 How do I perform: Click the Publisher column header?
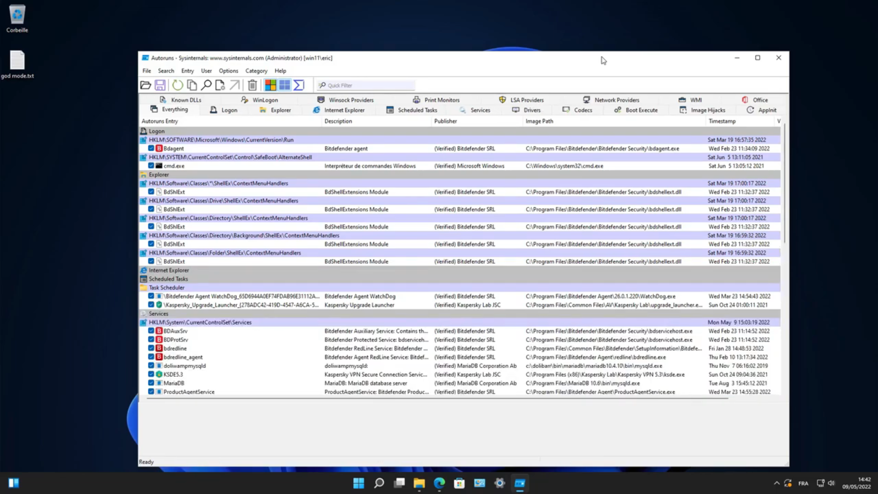[x=445, y=121]
